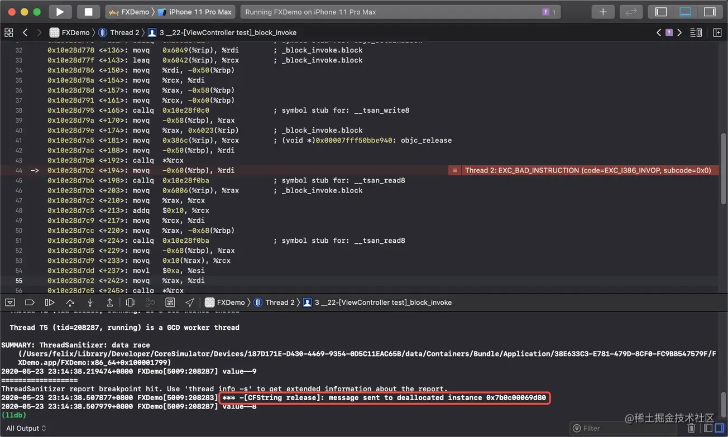Open environment overrides in debug bar
Screen dimensions: 728x437
pos(170,302)
